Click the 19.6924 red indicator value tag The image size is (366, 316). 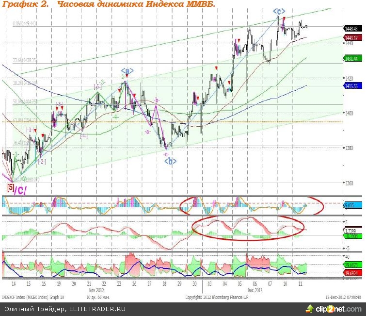[351, 273]
